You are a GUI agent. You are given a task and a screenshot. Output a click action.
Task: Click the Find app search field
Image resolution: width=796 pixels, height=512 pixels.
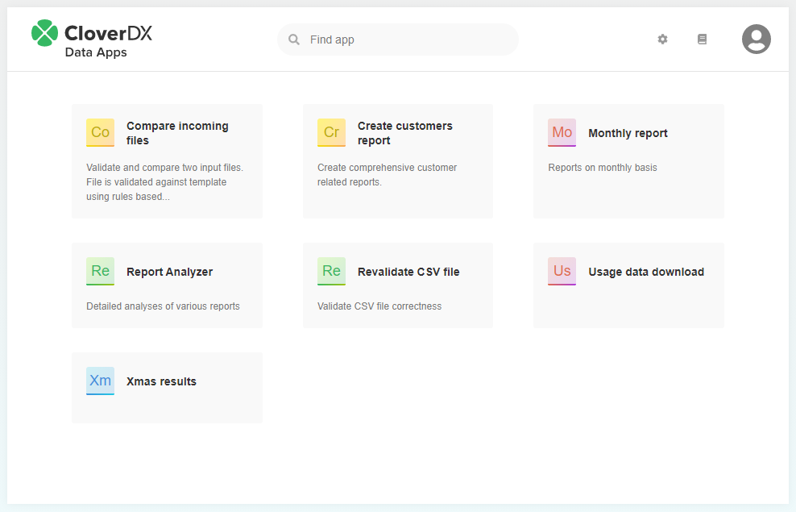[x=397, y=39]
